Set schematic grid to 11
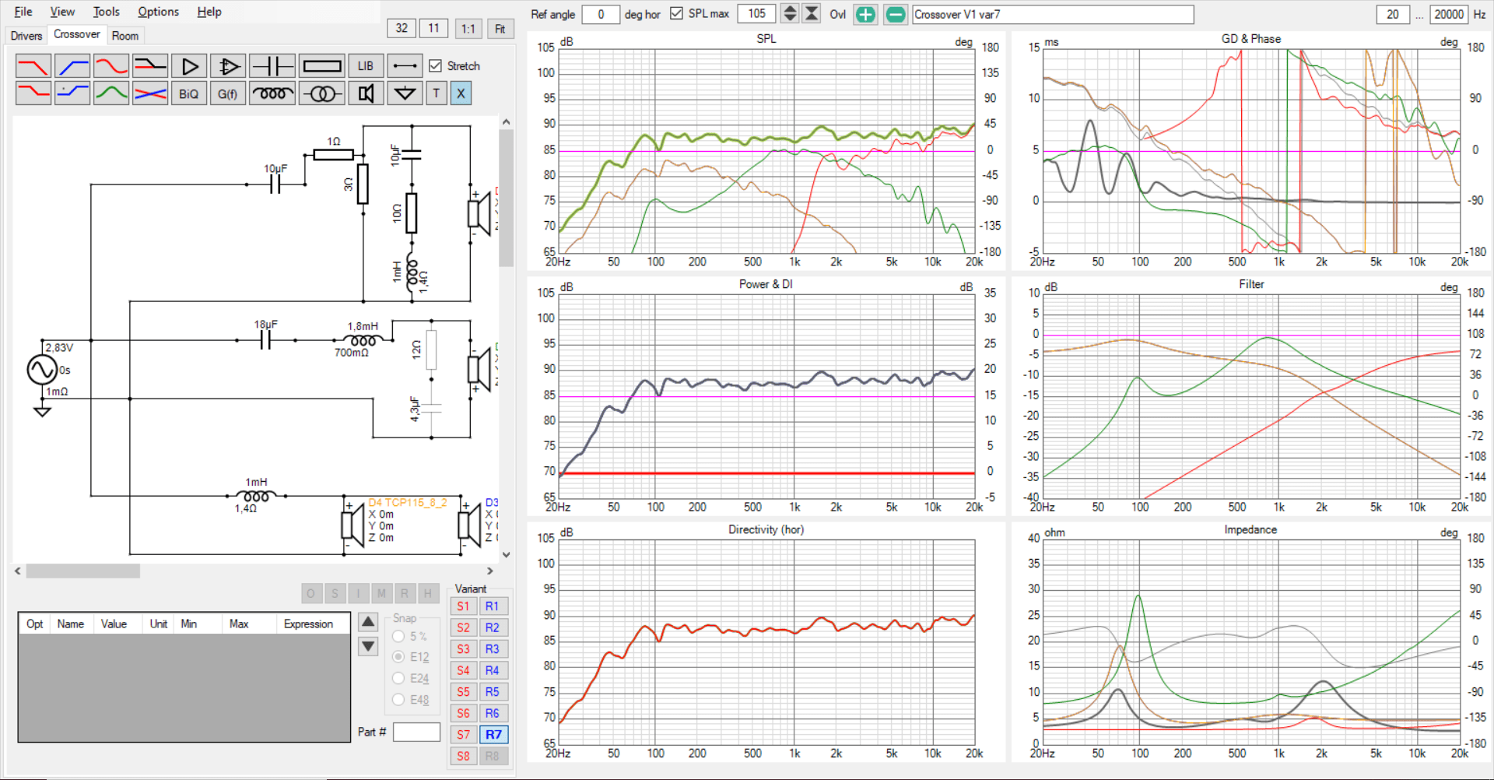The height and width of the screenshot is (780, 1494). (433, 28)
